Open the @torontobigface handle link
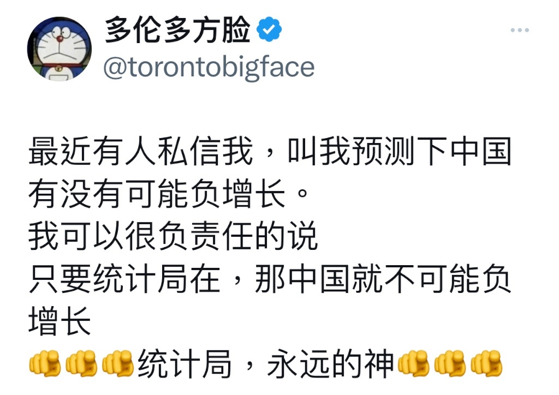 pos(209,67)
